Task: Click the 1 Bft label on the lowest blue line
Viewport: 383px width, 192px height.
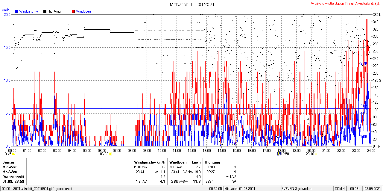Action: point(364,137)
